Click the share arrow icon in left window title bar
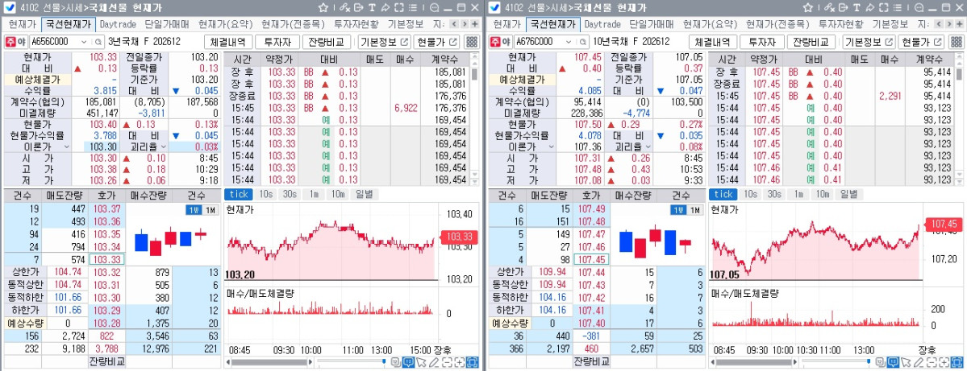Viewport: 967px width, 371px height. (x=386, y=8)
